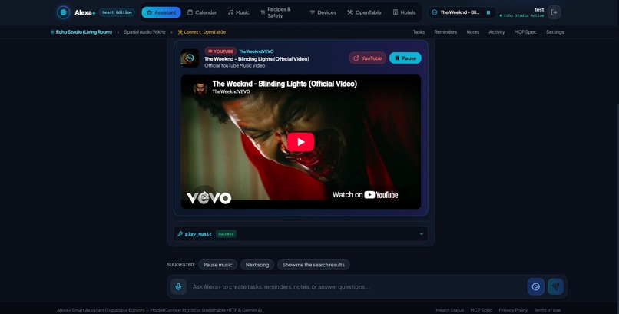The height and width of the screenshot is (314, 619).
Task: Open the Hotels tab
Action: pyautogui.click(x=404, y=12)
